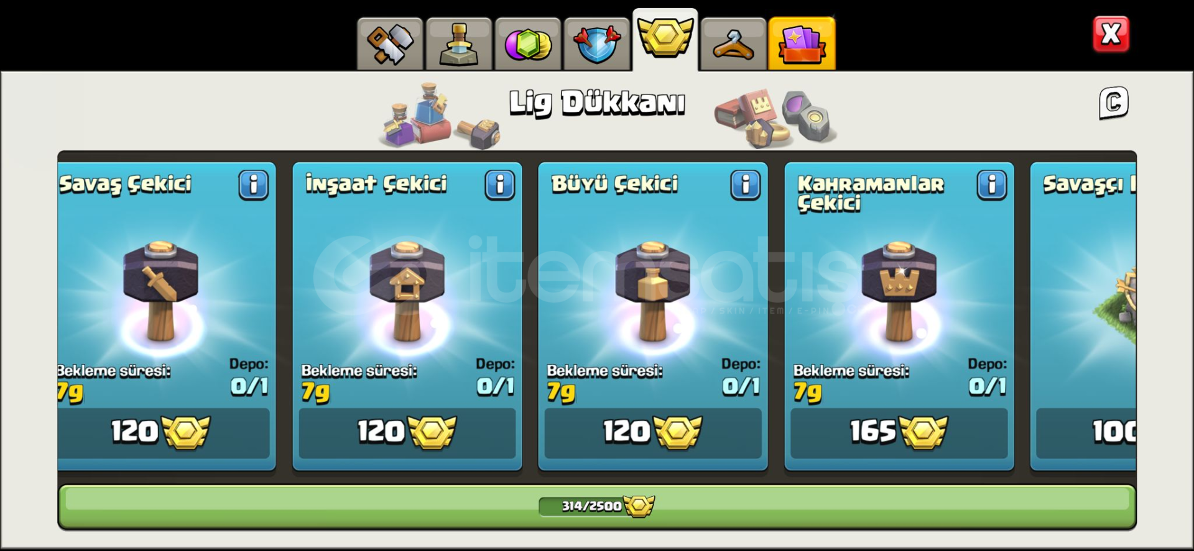Show info for İnşaat Çekici

[x=500, y=185]
